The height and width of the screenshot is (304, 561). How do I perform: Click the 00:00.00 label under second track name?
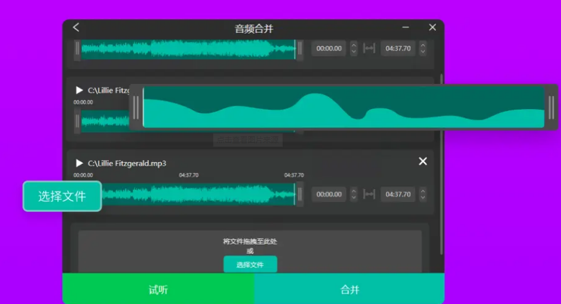pyautogui.click(x=83, y=102)
